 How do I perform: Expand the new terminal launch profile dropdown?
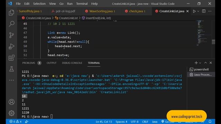click(200, 63)
